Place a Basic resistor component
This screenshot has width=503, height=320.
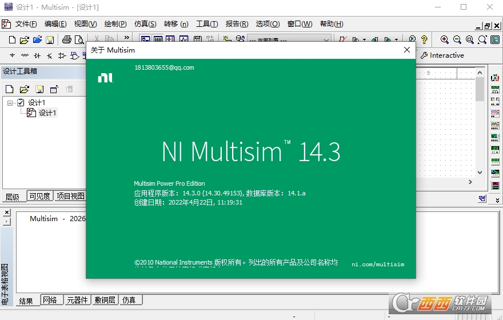click(25, 55)
